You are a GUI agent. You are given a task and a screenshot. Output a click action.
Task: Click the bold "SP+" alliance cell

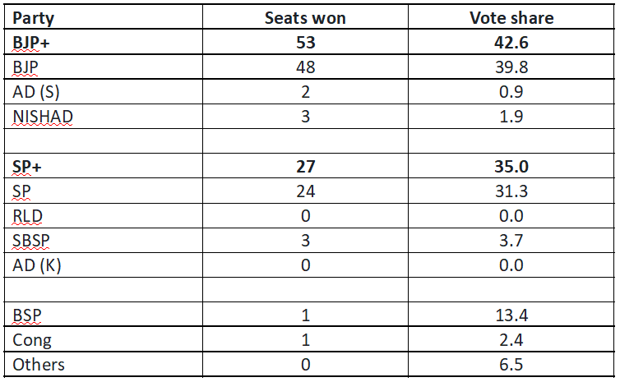click(x=29, y=166)
